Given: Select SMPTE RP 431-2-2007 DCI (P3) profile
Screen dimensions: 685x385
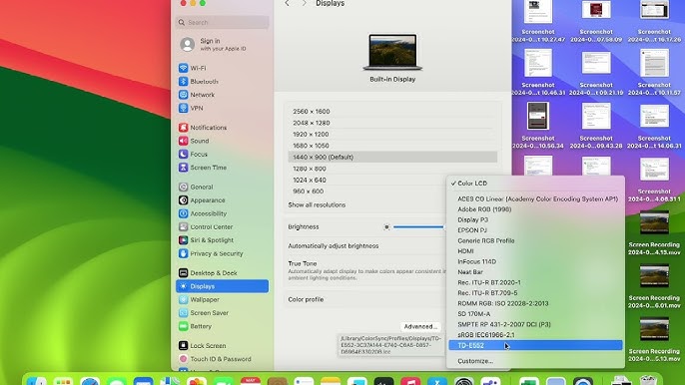Looking at the screenshot, I should (535, 325).
